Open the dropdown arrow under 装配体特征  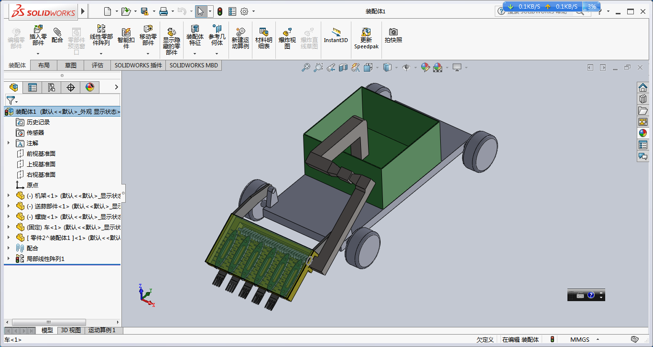(x=195, y=54)
